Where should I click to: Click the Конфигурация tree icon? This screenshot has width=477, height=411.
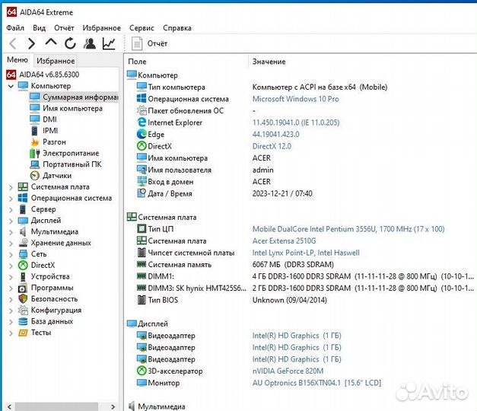click(x=23, y=311)
